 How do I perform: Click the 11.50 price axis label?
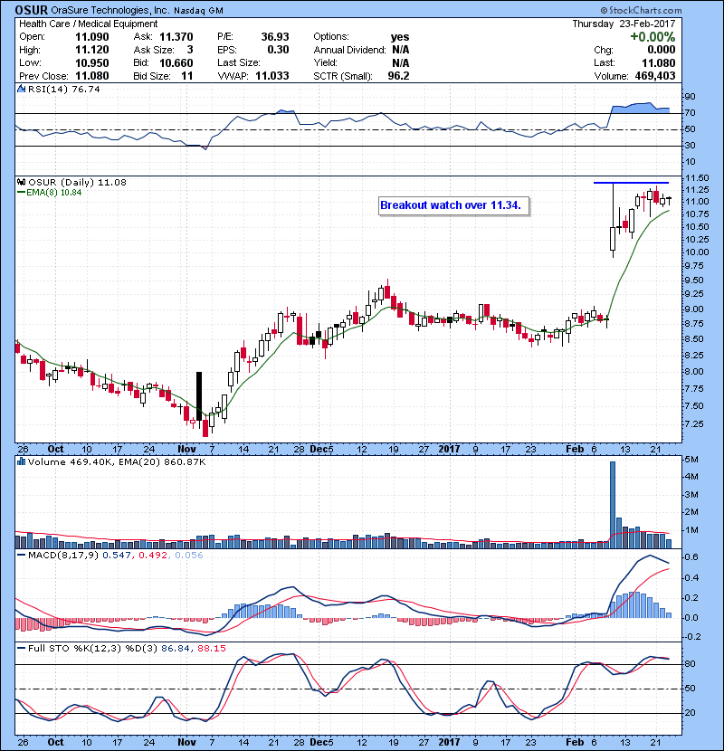coord(697,177)
